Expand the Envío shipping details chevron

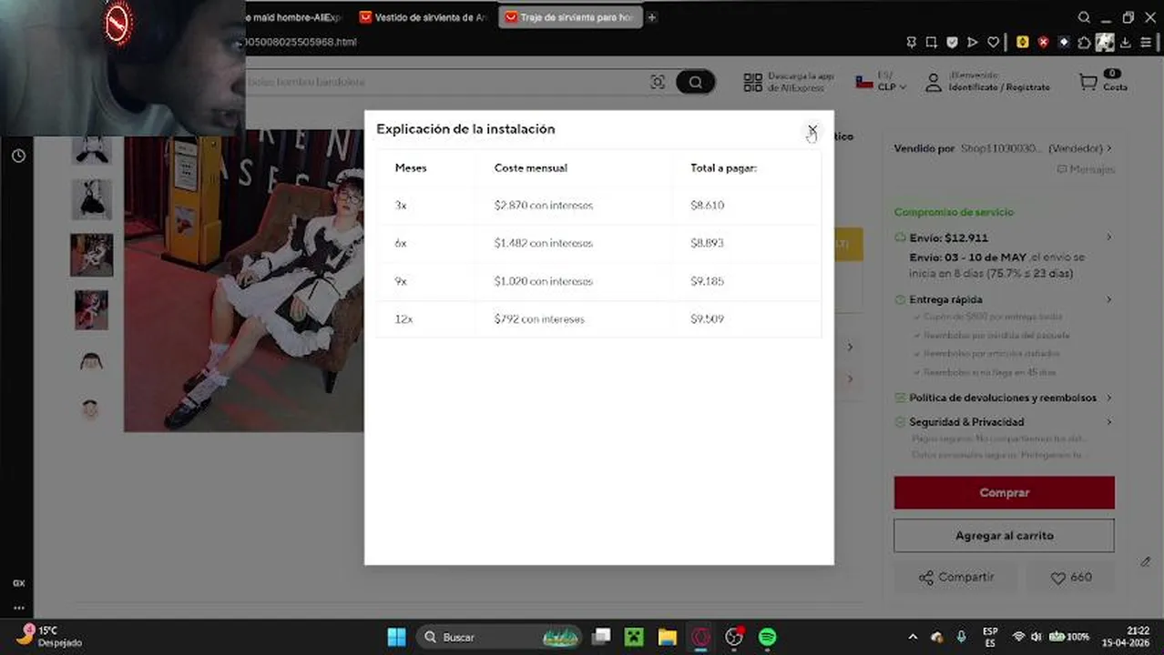(x=1109, y=237)
